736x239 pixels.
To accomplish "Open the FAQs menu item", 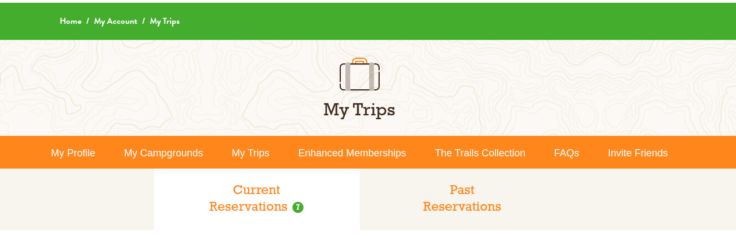I will pyautogui.click(x=566, y=153).
